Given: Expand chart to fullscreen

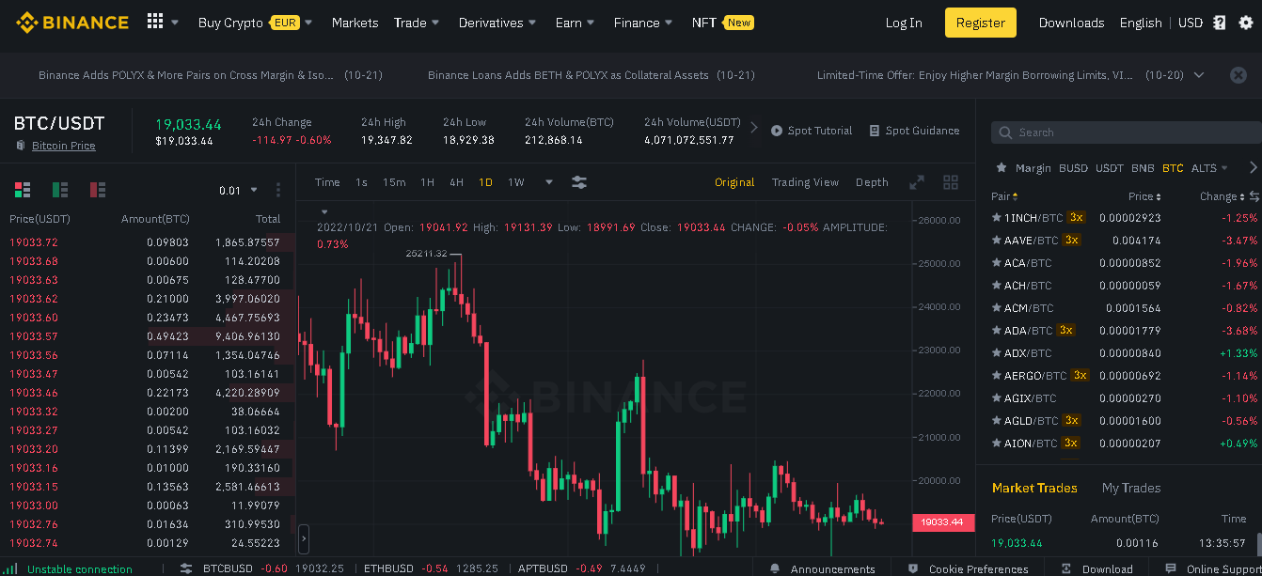Looking at the screenshot, I should pos(917,182).
